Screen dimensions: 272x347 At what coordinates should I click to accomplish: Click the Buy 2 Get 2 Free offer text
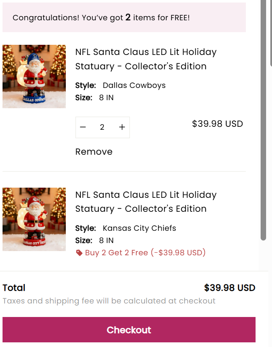click(145, 253)
